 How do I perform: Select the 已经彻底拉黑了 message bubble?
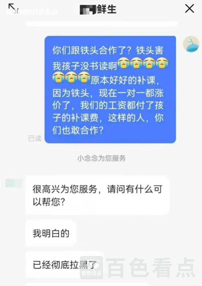(x=65, y=265)
